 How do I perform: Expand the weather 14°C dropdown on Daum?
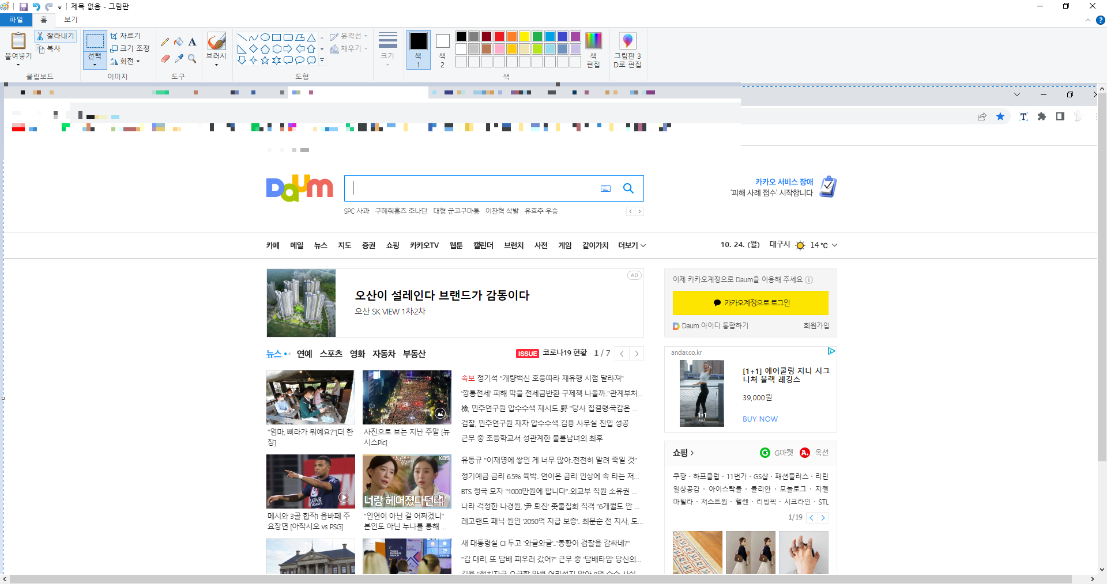(834, 245)
